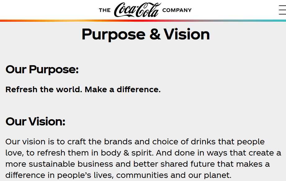This screenshot has width=286, height=181.
Task: Click the middle line of the hamburger icon
Action: tap(282, 10)
